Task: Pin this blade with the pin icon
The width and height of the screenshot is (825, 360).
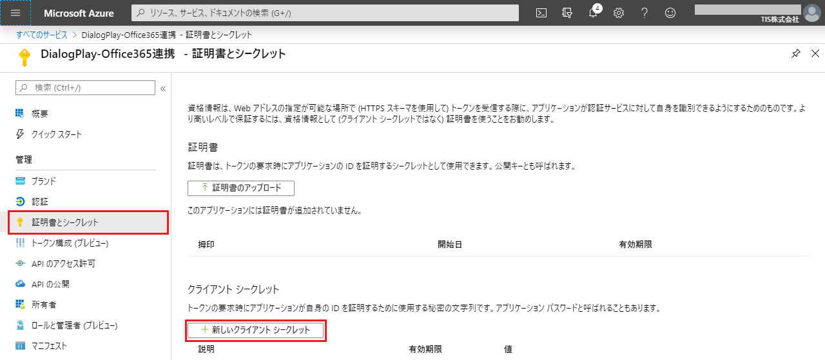Action: coord(796,54)
